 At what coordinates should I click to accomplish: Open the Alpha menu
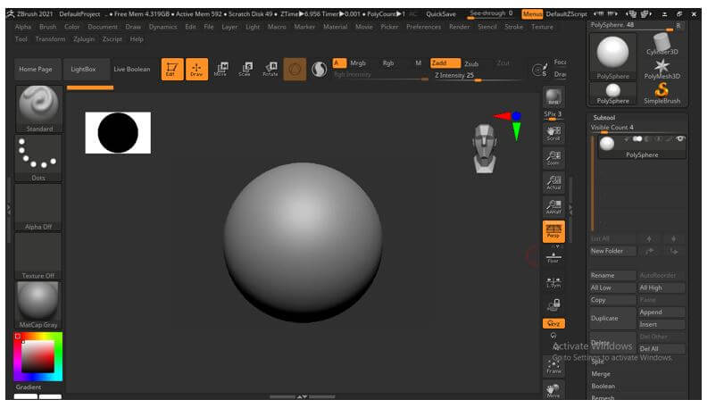23,27
